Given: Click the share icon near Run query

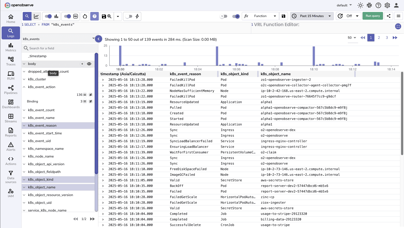Looking at the screenshot, I should pos(389,16).
